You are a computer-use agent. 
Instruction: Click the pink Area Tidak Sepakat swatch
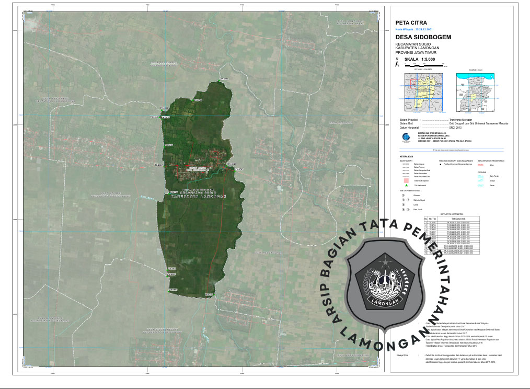point(406,180)
